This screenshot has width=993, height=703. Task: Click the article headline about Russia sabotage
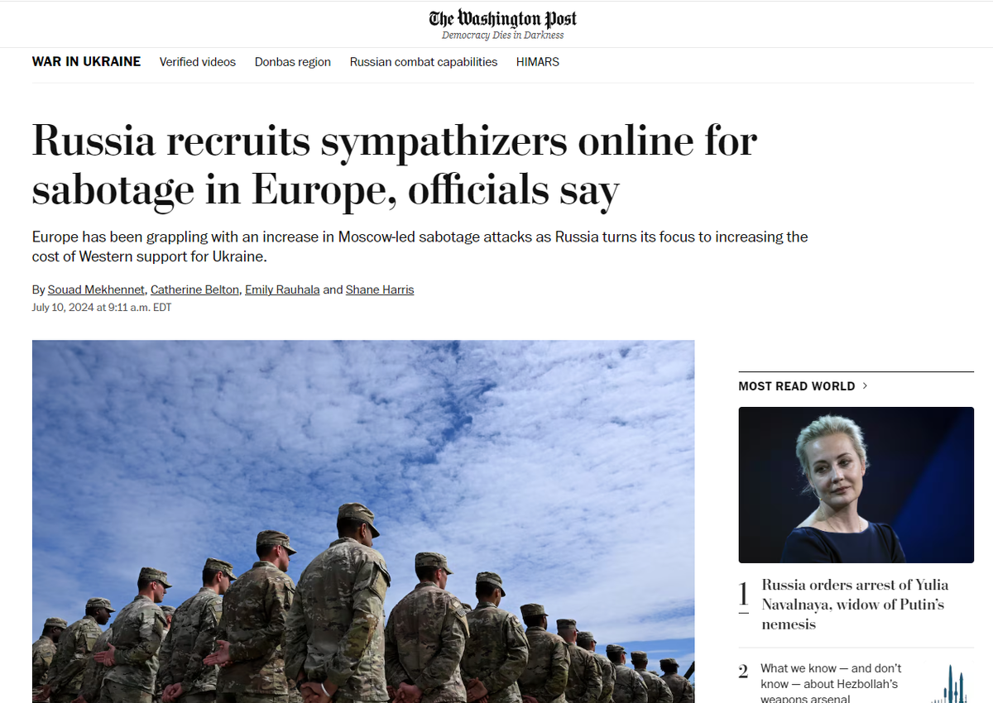click(x=395, y=165)
